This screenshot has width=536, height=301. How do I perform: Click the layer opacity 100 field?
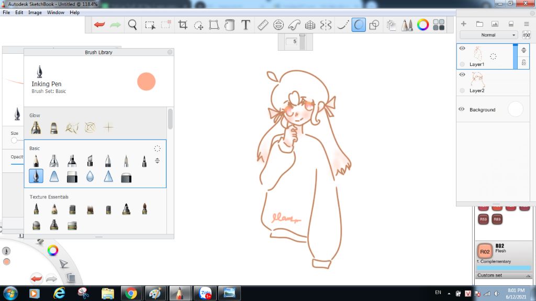(x=526, y=35)
